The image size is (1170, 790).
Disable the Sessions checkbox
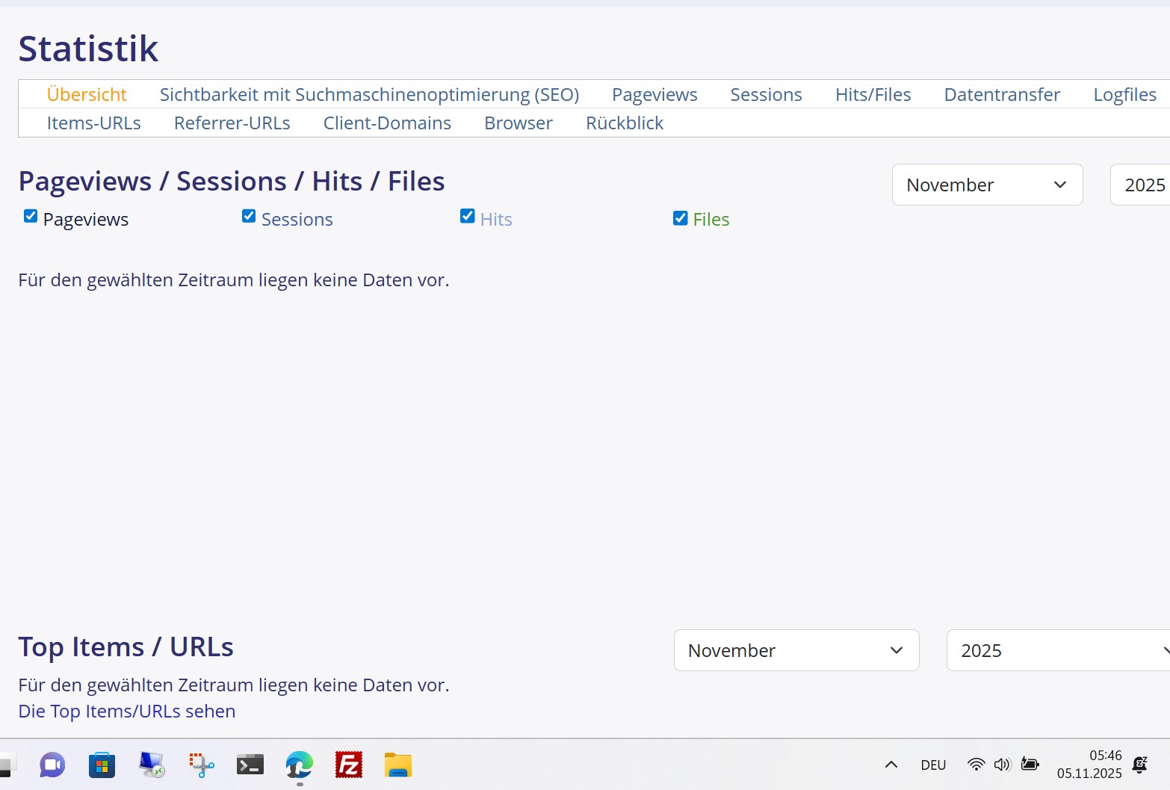pos(249,216)
